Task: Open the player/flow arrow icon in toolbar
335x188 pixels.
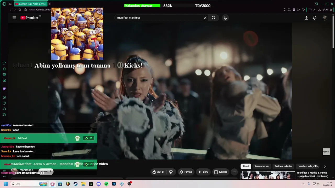Action: [299, 10]
